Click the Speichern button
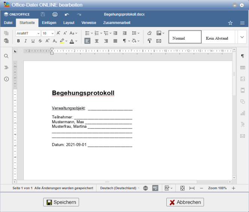The width and height of the screenshot is (249, 212). pos(61,202)
